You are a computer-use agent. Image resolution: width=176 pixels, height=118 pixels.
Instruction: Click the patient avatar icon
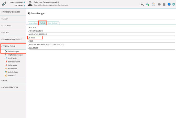(30, 4)
